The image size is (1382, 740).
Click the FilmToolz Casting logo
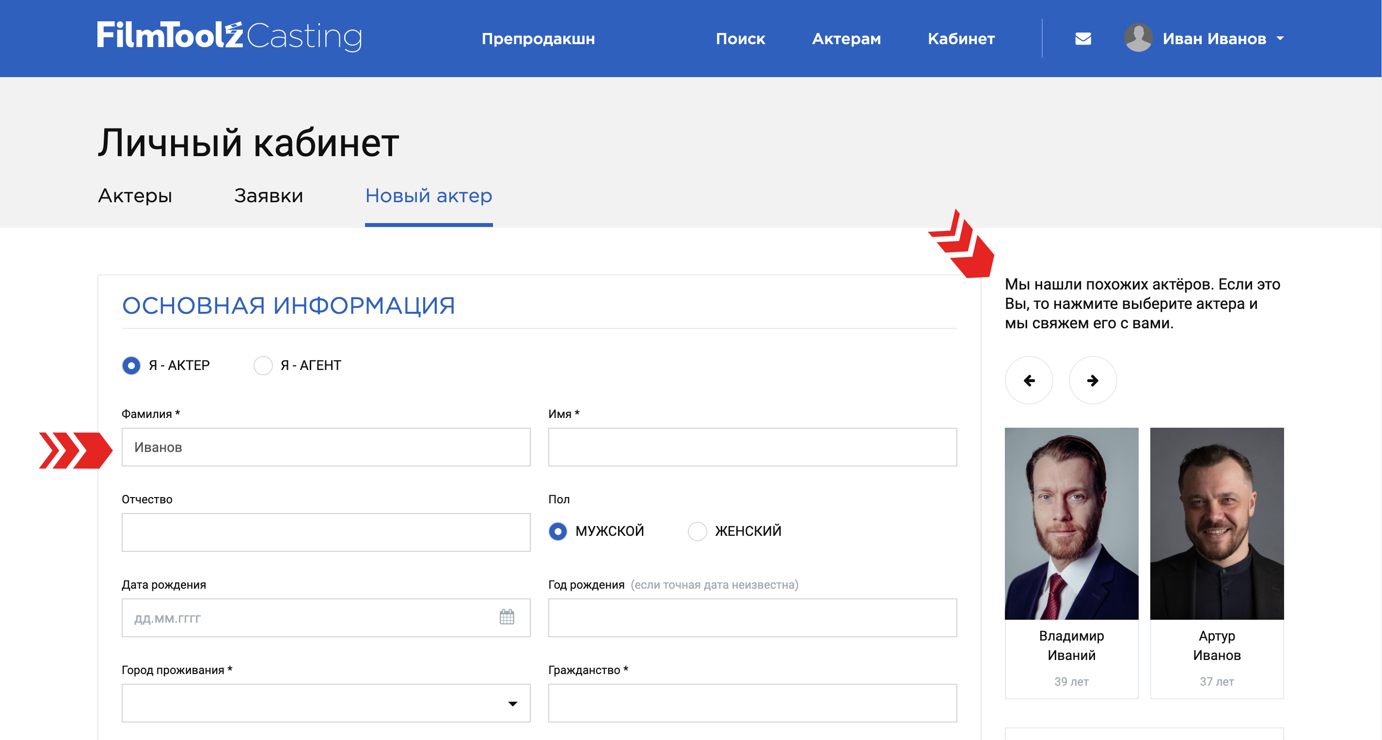pyautogui.click(x=230, y=36)
